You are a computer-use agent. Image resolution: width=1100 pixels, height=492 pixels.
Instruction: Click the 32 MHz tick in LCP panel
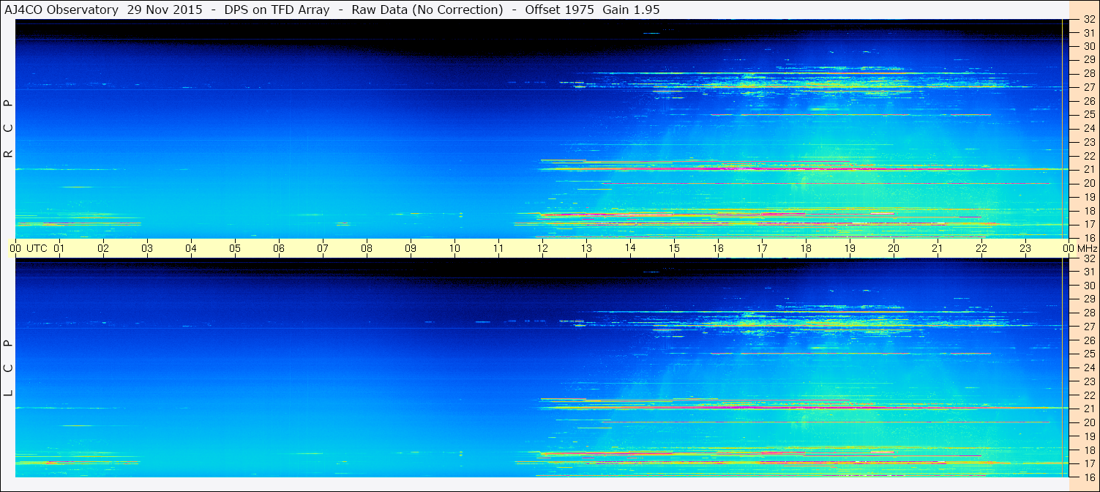tap(1088, 258)
